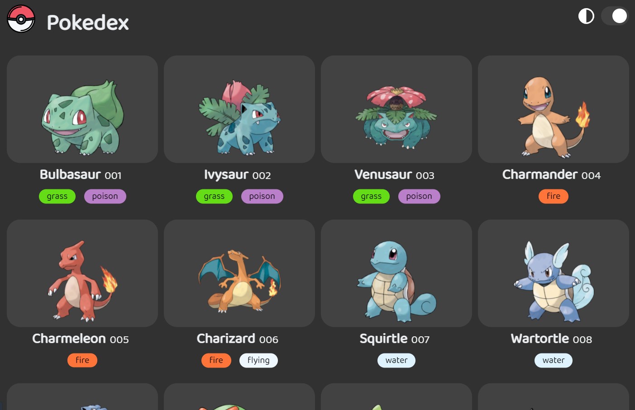Click Charmander's fire type badge
The image size is (635, 410).
[x=554, y=196]
